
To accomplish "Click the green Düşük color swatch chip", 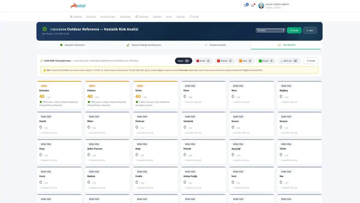I will [x=260, y=61].
